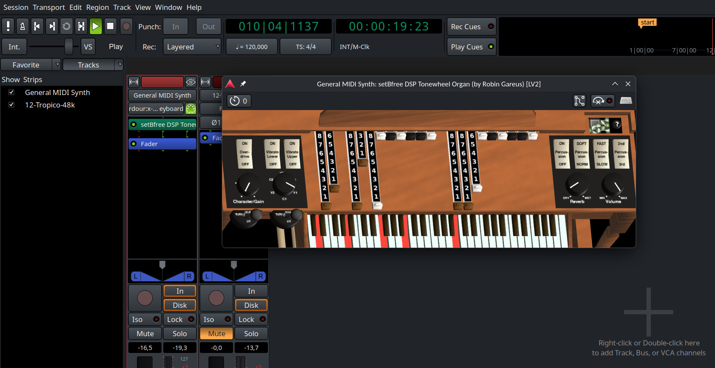The image size is (715, 368).
Task: Pin the plugin window on top
Action: tap(243, 84)
